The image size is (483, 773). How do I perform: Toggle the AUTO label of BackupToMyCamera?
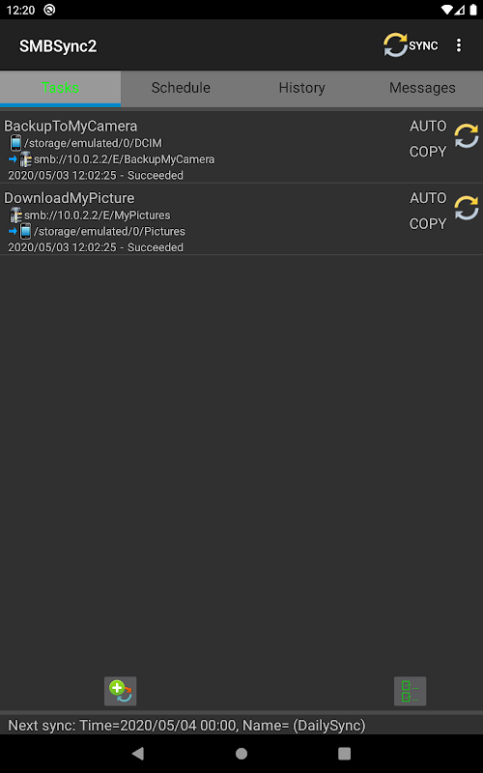pyautogui.click(x=428, y=127)
